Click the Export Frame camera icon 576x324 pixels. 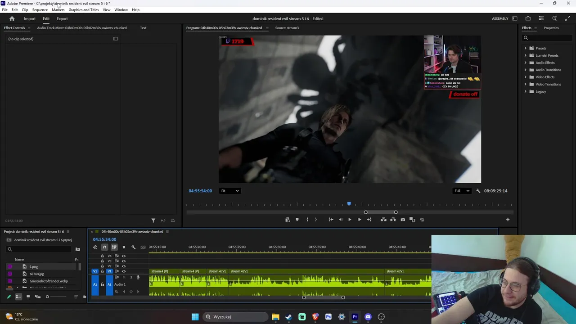403,220
